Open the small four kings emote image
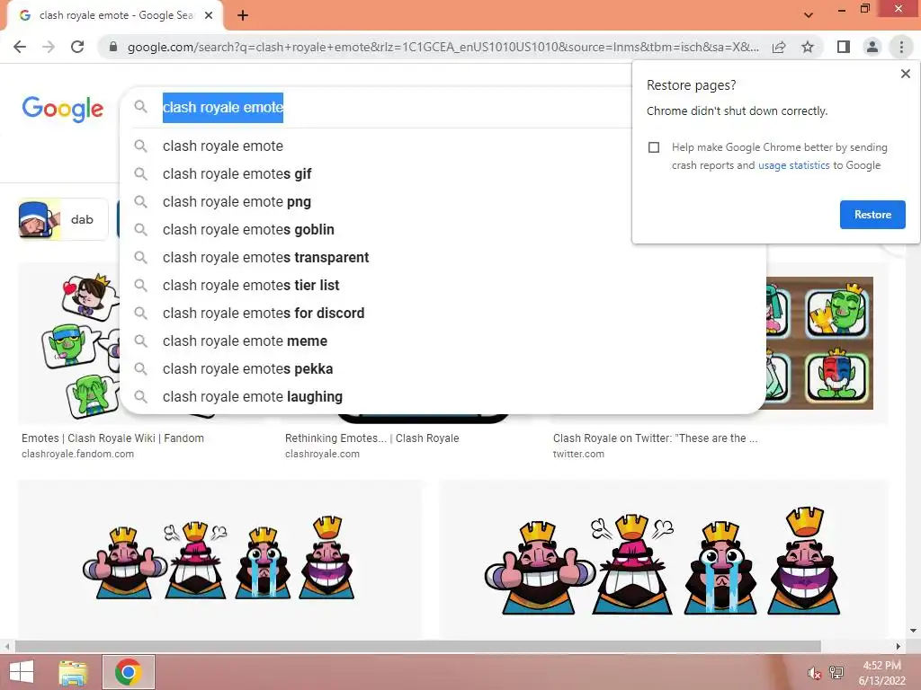Viewport: 921px width, 690px height. [x=219, y=559]
